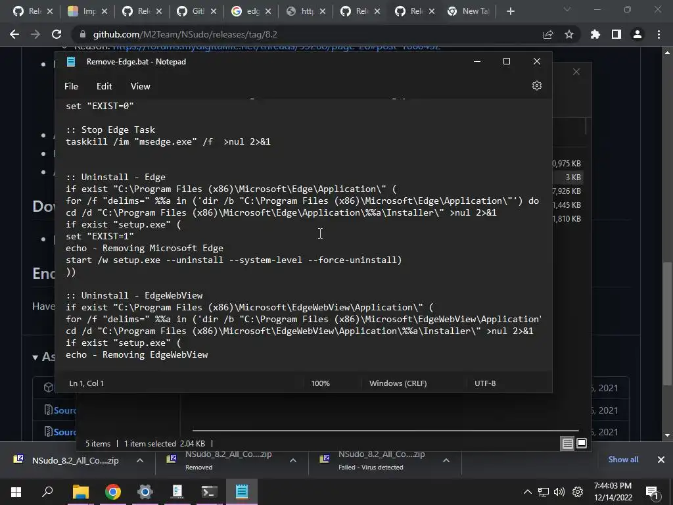Go back in Chrome browser
The image size is (673, 505).
pyautogui.click(x=14, y=34)
